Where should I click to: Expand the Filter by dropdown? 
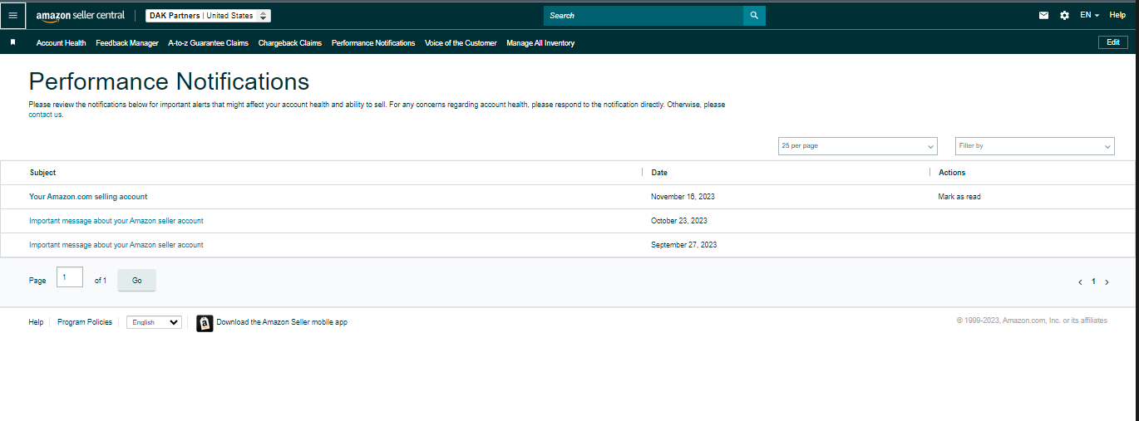pos(1034,146)
